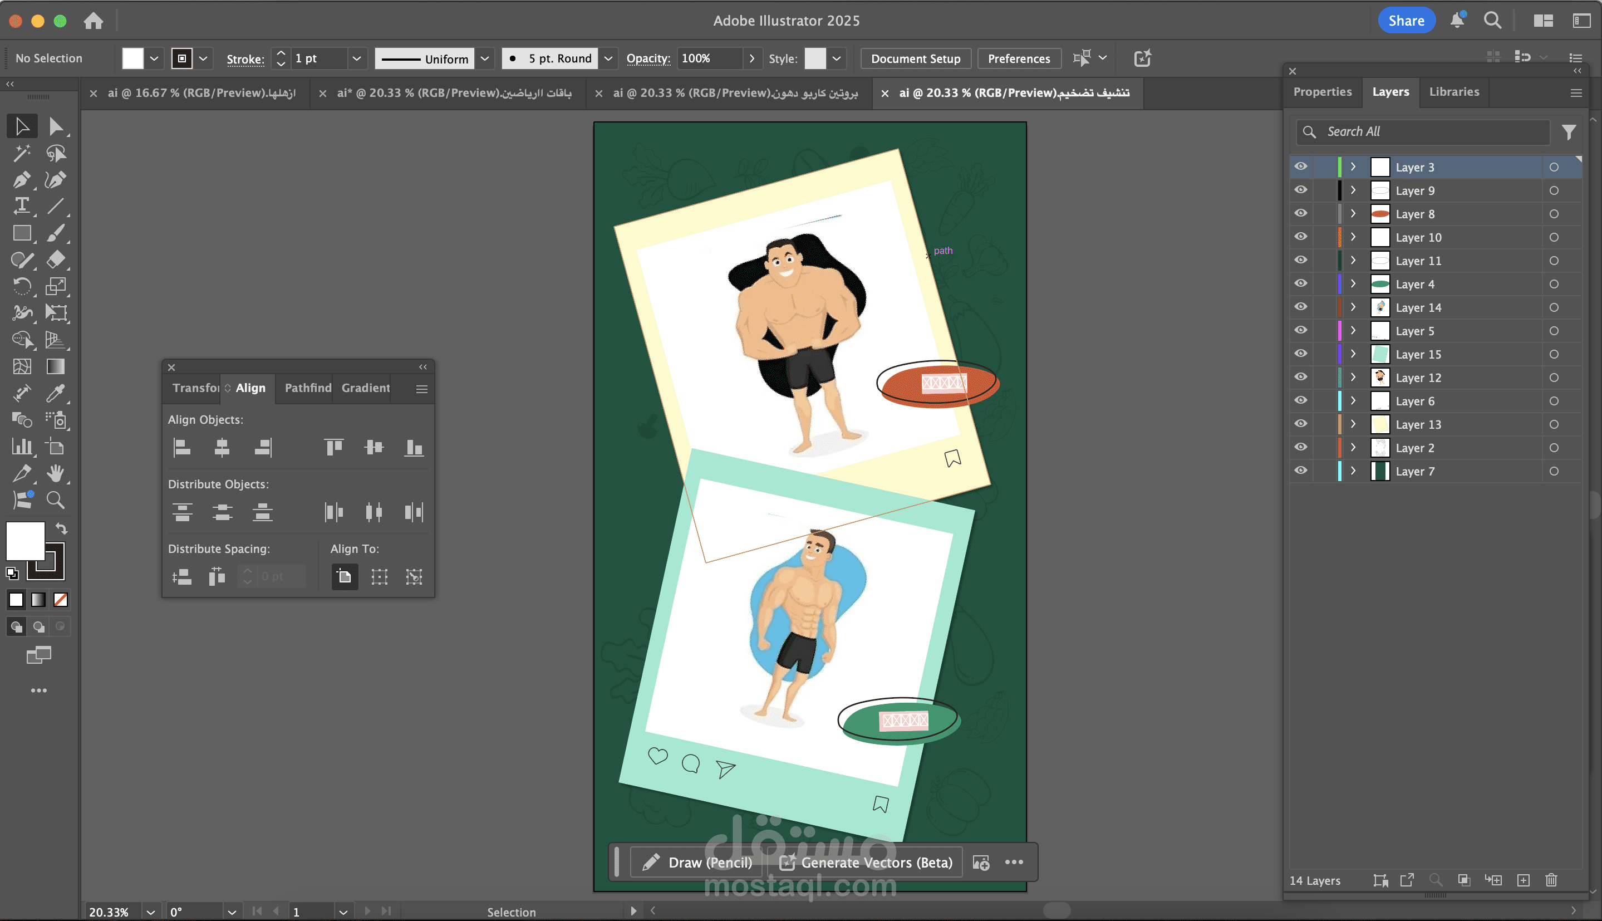Switch to the Properties tab
The height and width of the screenshot is (921, 1602).
coord(1322,92)
